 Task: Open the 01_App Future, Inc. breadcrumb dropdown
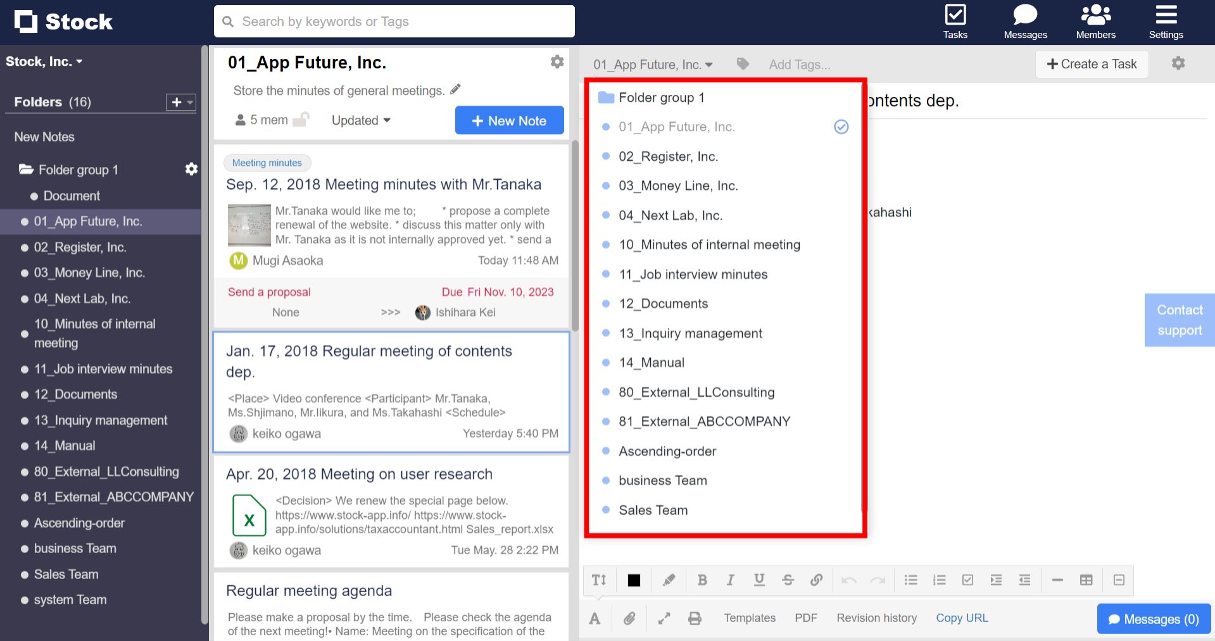[653, 64]
